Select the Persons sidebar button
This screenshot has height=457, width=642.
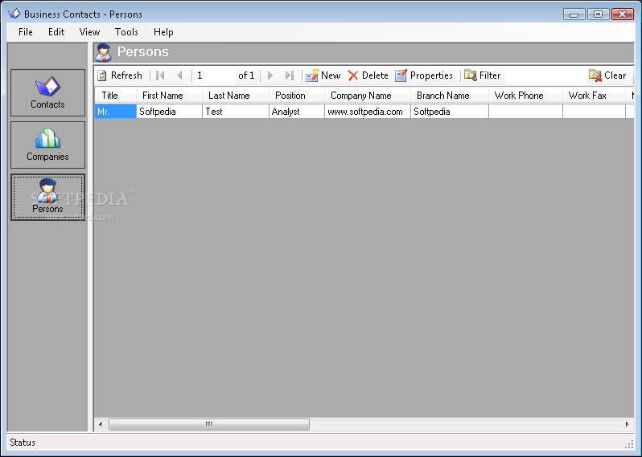(x=47, y=197)
